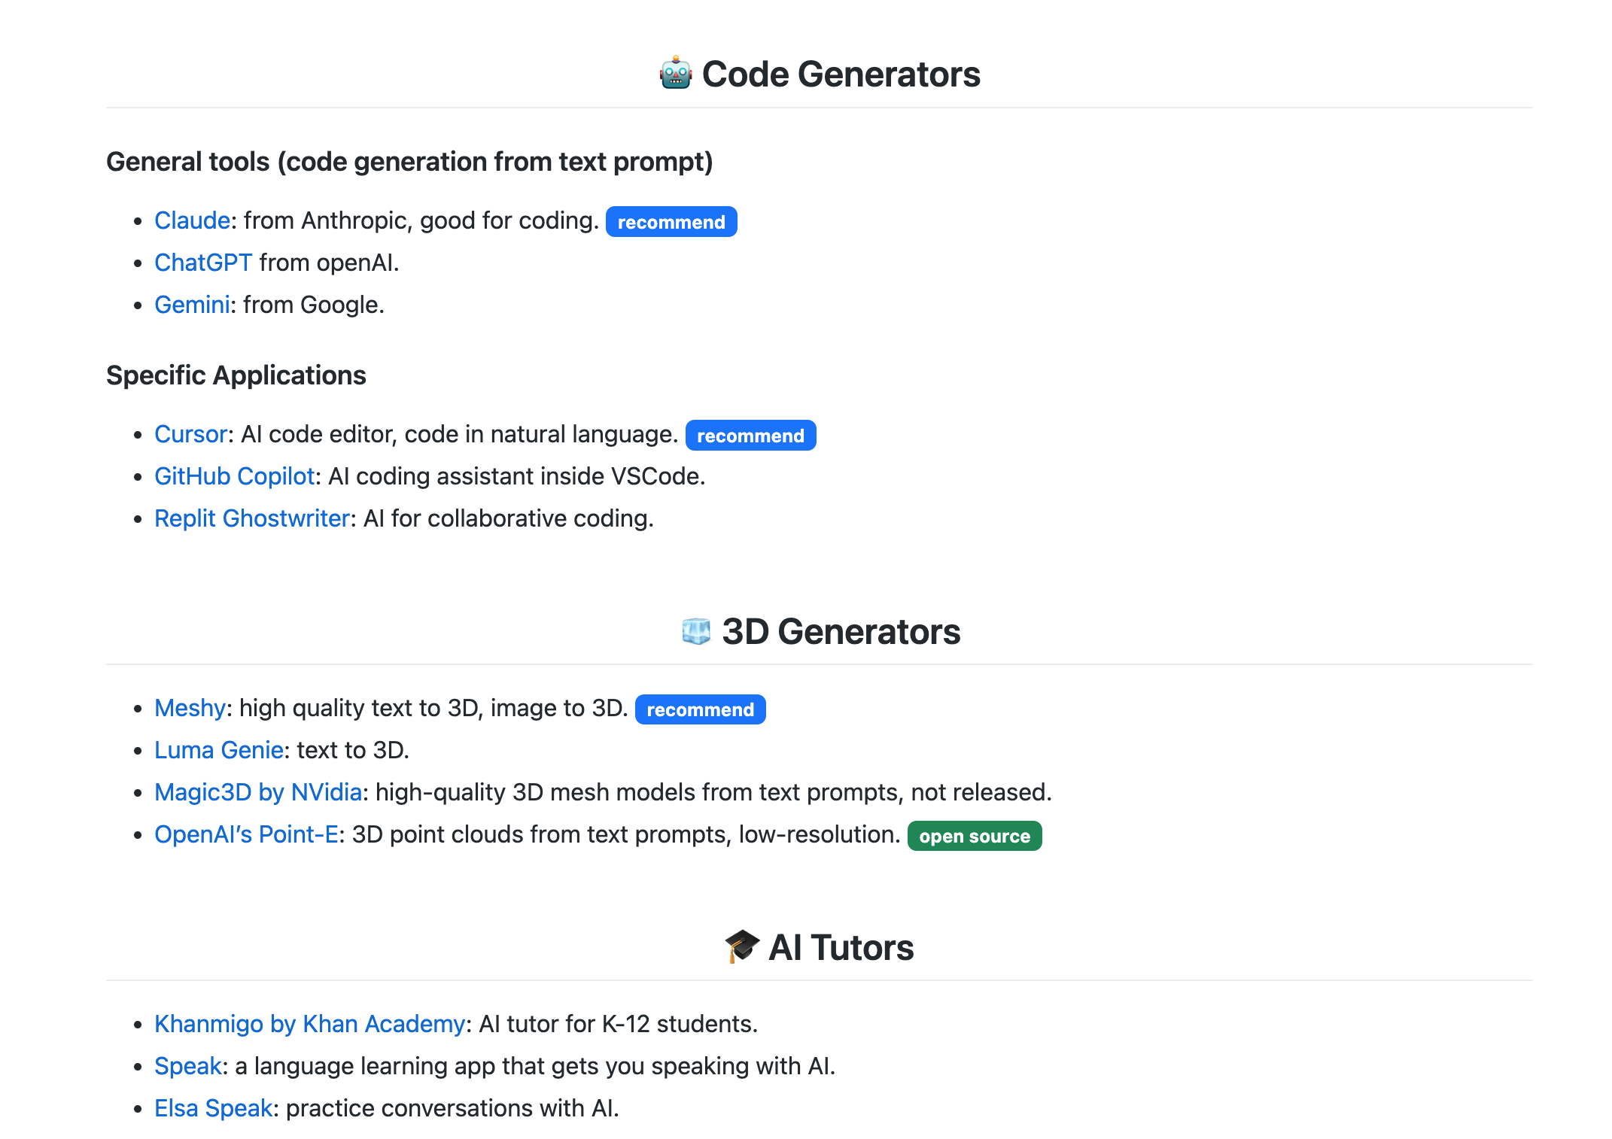Visit the OpenAI's Point-E link
Viewport: 1612px width, 1139px height.
point(246,834)
